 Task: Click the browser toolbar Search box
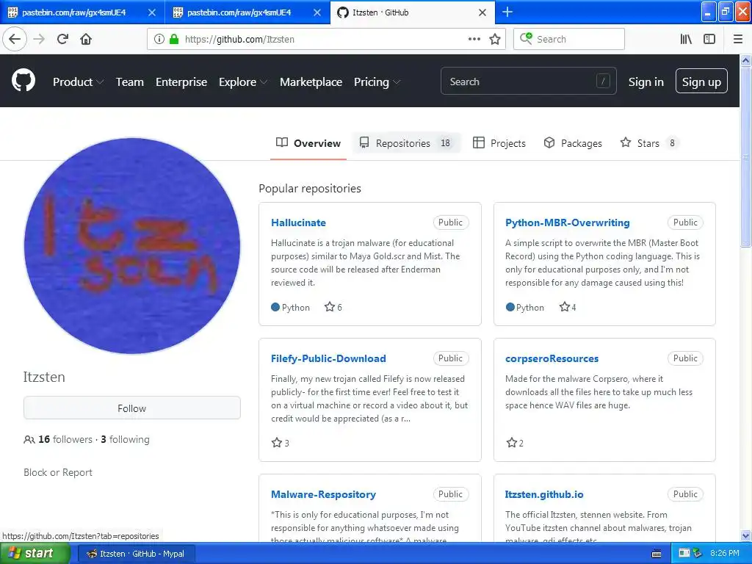[569, 39]
